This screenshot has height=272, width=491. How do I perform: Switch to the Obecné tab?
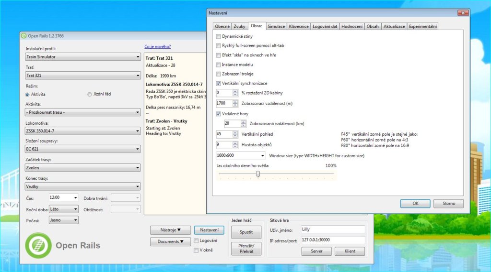click(222, 27)
